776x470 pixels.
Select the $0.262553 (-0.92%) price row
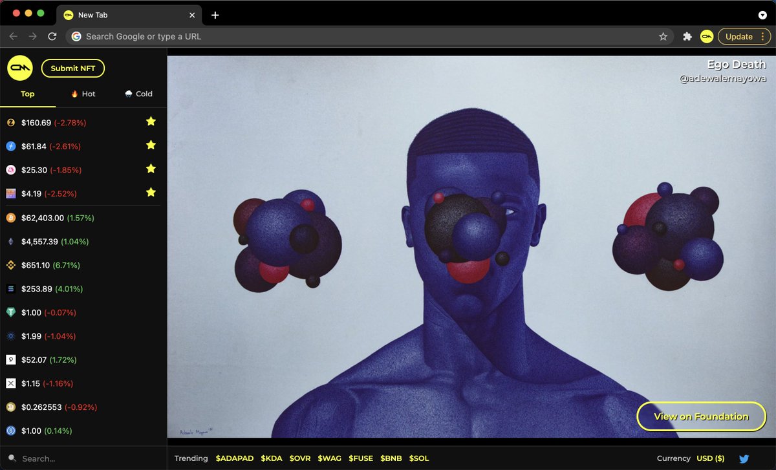click(83, 407)
